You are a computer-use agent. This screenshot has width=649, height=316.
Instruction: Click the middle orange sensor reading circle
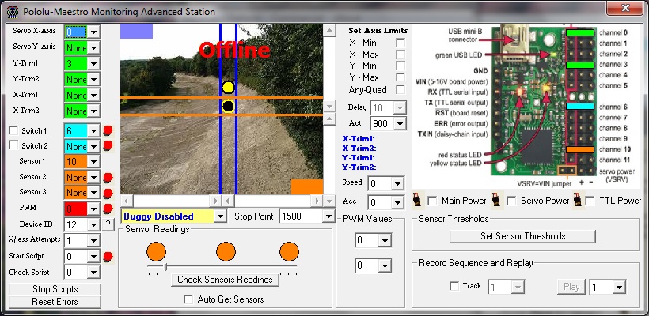click(226, 251)
